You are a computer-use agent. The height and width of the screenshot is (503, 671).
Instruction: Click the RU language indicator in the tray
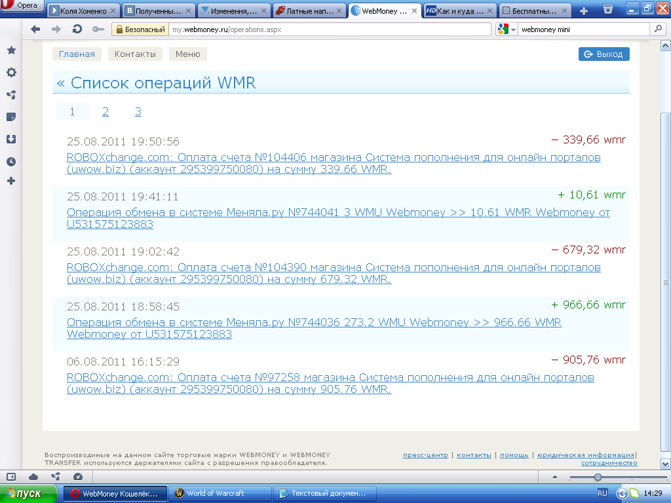tap(602, 494)
